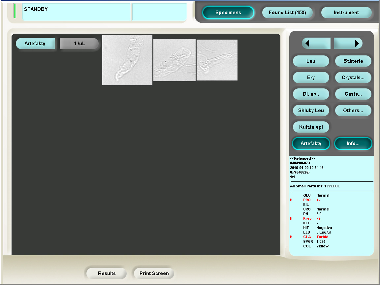Click the BIL - result row

coord(310,205)
